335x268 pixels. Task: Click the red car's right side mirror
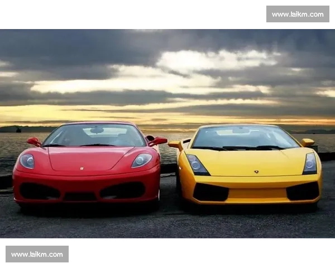click(x=157, y=141)
